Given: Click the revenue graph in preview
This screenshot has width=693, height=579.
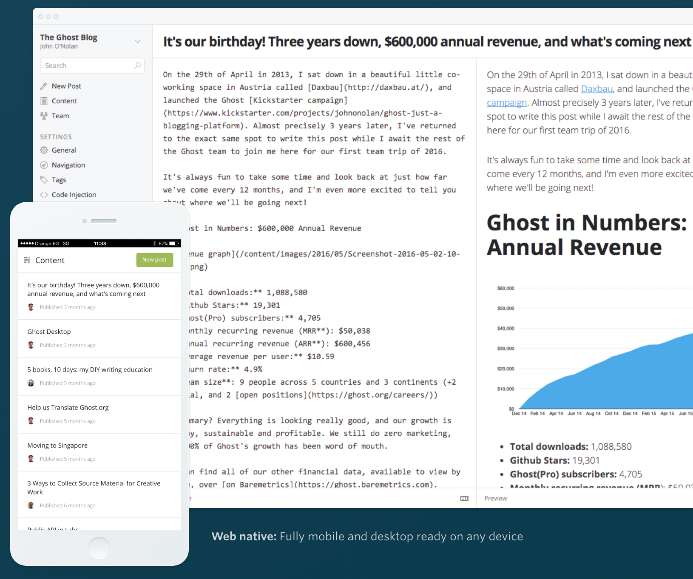Looking at the screenshot, I should [x=594, y=351].
